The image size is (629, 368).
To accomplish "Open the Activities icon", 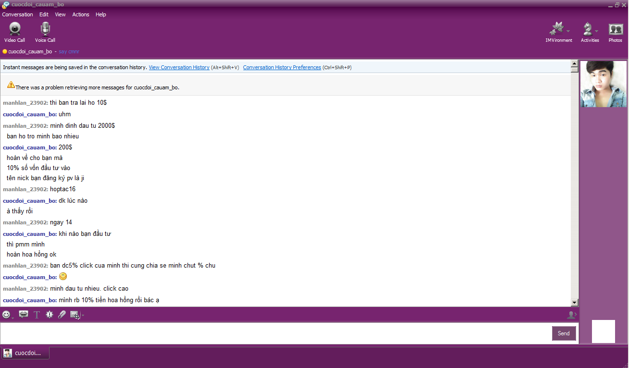I will click(x=588, y=30).
